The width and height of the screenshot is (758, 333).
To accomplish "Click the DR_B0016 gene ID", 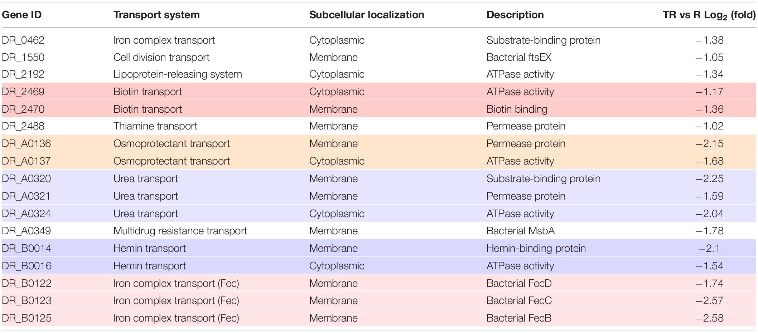I will point(27,266).
